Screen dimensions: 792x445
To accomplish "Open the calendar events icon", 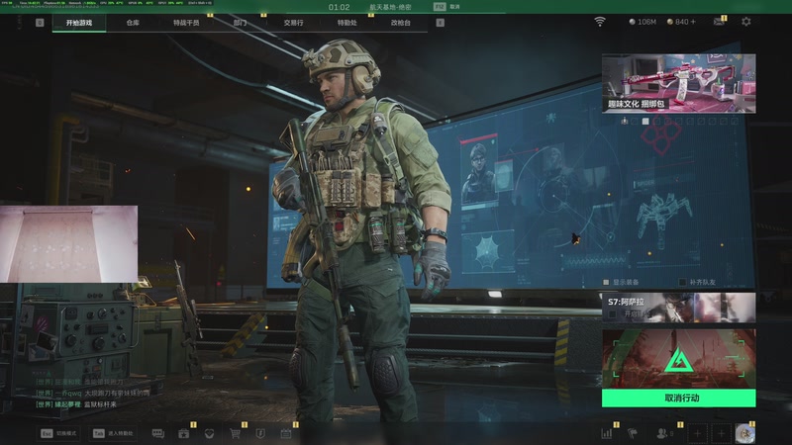I will coord(286,433).
